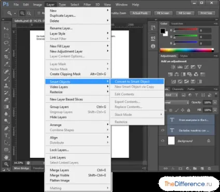Pick a color from the spectrum ramp

coord(187,50)
